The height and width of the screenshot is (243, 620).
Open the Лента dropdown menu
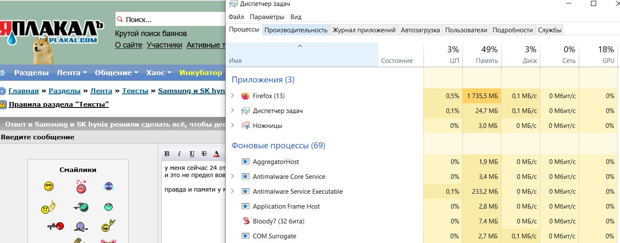(72, 73)
